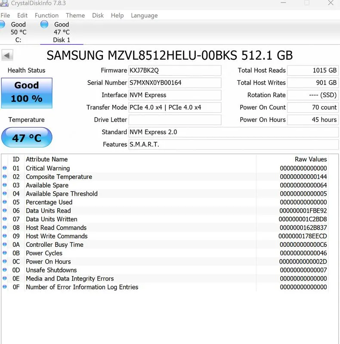Click status dot of Data Units Read row
This screenshot has height=344, width=340.
click(x=5, y=210)
